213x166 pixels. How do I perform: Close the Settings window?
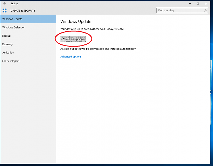(206, 3)
